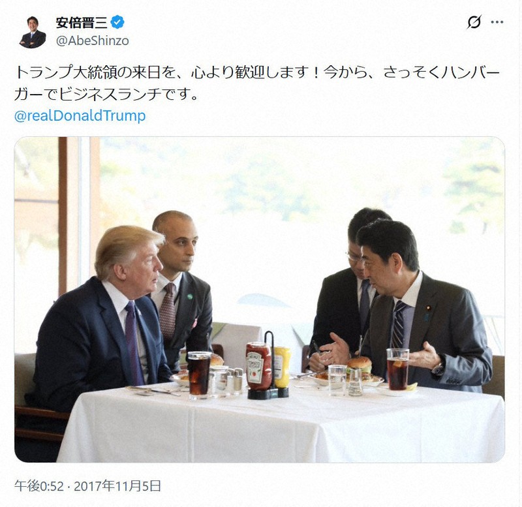522x507 pixels.
Task: Click the 2017年11月5日 date
Action: [x=117, y=486]
